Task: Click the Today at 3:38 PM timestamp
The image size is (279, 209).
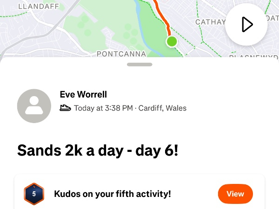Action: [103, 108]
